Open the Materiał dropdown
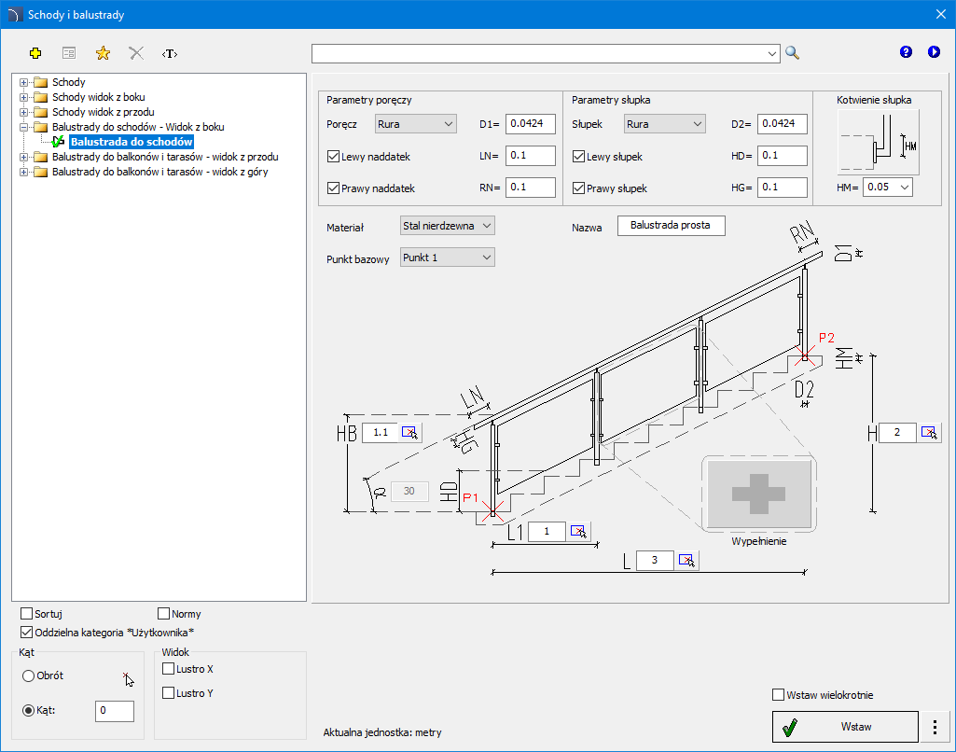 [x=446, y=226]
